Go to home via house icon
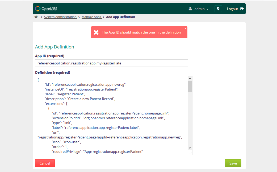Image resolution: width=277 pixels, height=172 pixels. click(x=36, y=17)
